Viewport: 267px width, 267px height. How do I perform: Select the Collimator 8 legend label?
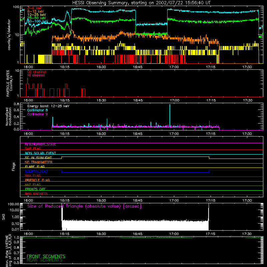(x=37, y=110)
